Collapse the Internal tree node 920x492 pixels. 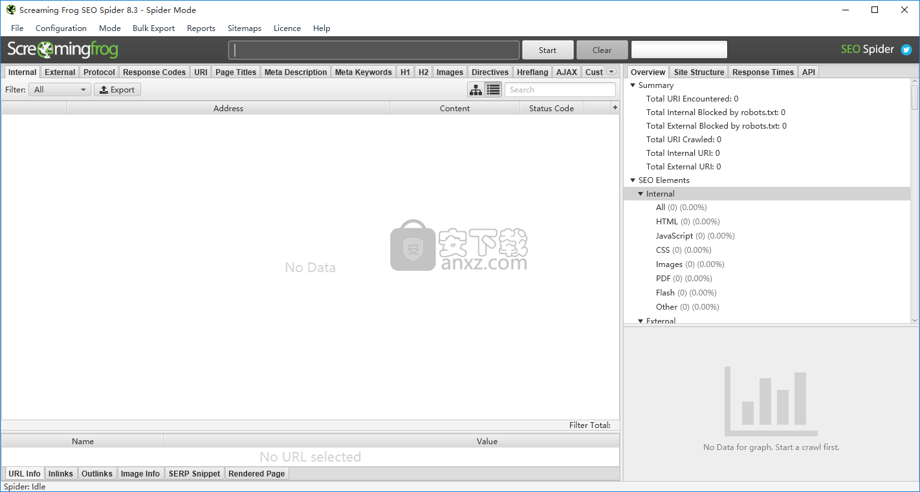pyautogui.click(x=641, y=194)
